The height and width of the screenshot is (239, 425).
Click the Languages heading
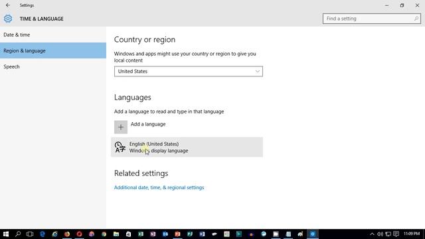133,98
